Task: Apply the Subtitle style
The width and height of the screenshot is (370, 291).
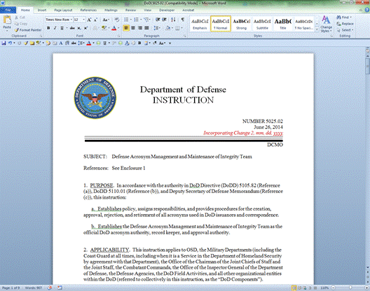Action: point(262,24)
